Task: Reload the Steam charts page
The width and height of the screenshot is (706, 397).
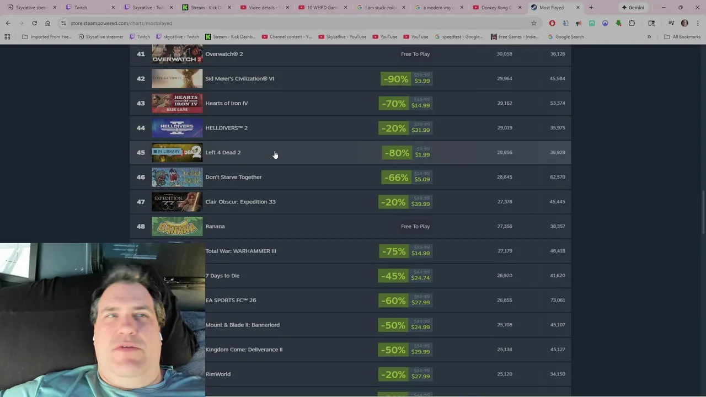Action: (x=34, y=23)
